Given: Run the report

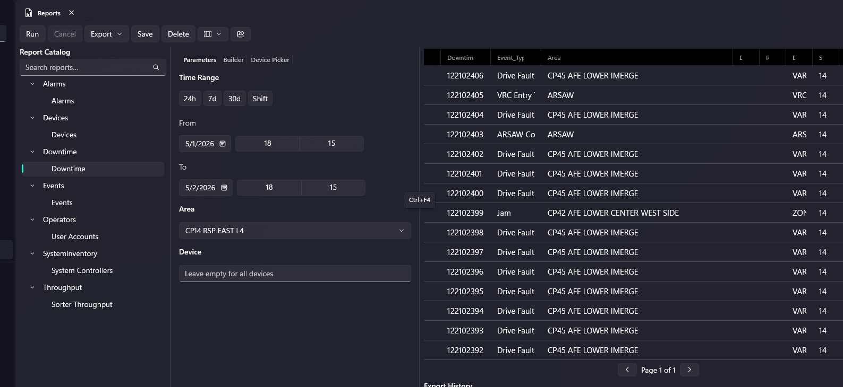Looking at the screenshot, I should coord(32,34).
